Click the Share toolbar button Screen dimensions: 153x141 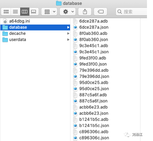coord(85,12)
